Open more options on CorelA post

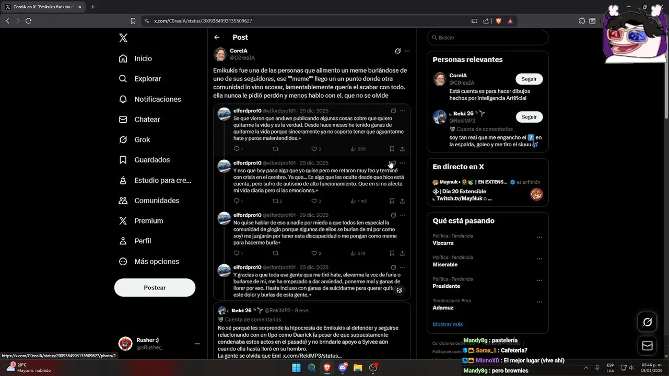(x=407, y=51)
